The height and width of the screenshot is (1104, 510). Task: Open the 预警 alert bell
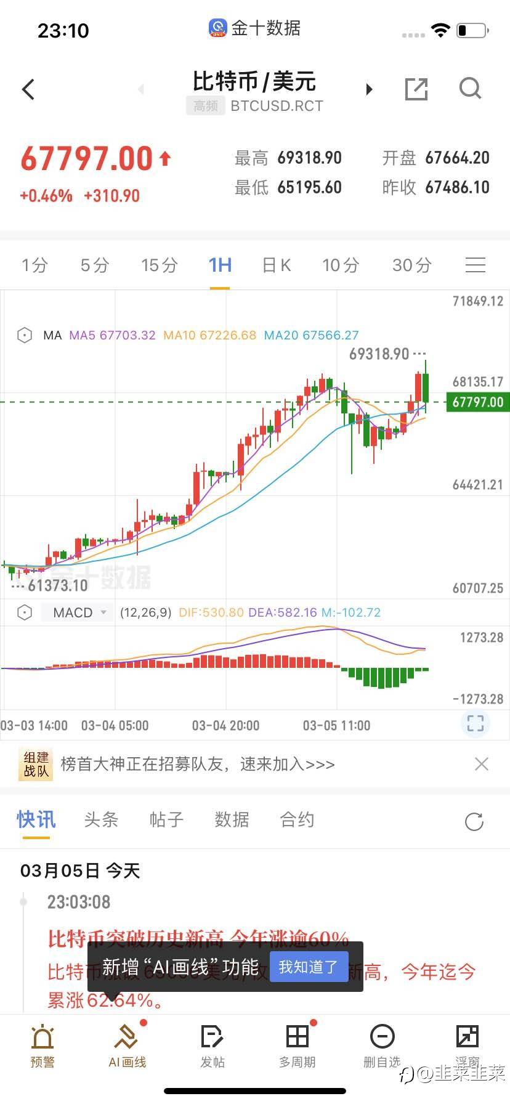point(42,1045)
